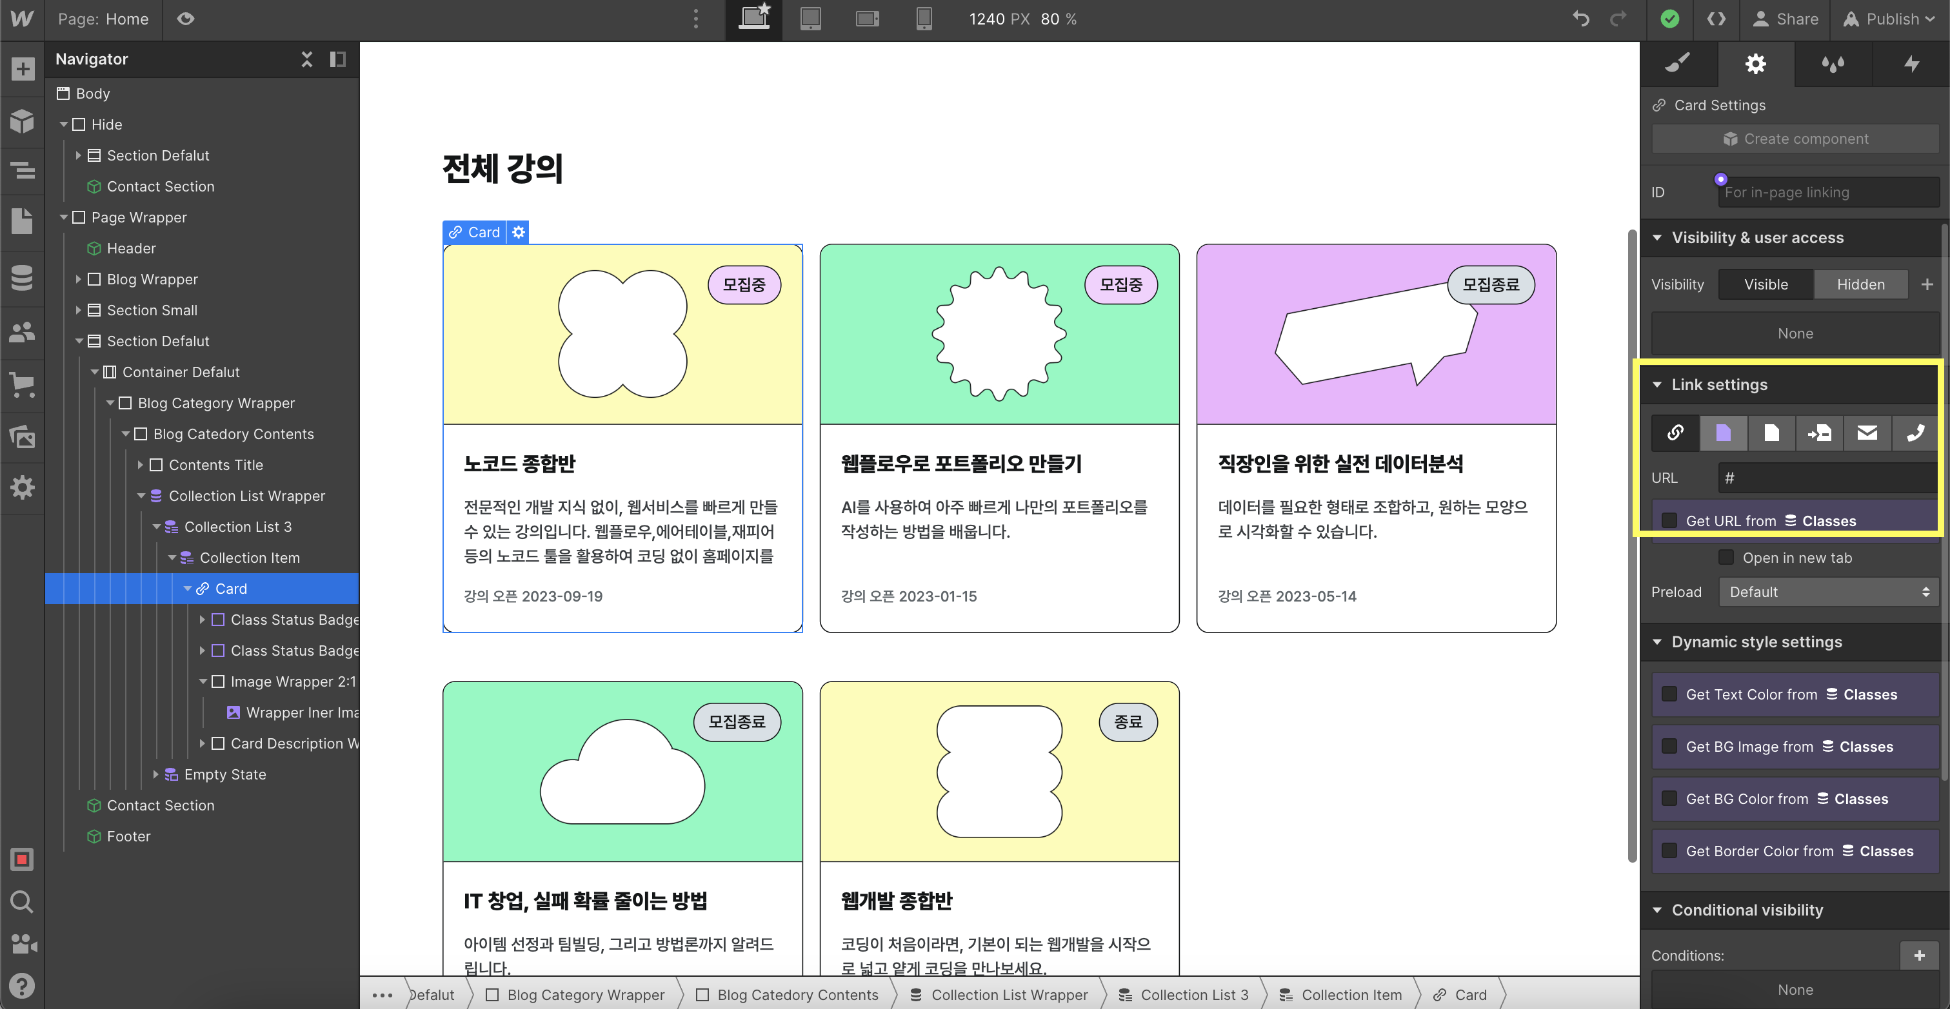Select the desktop base breakpoint icon

[x=754, y=19]
